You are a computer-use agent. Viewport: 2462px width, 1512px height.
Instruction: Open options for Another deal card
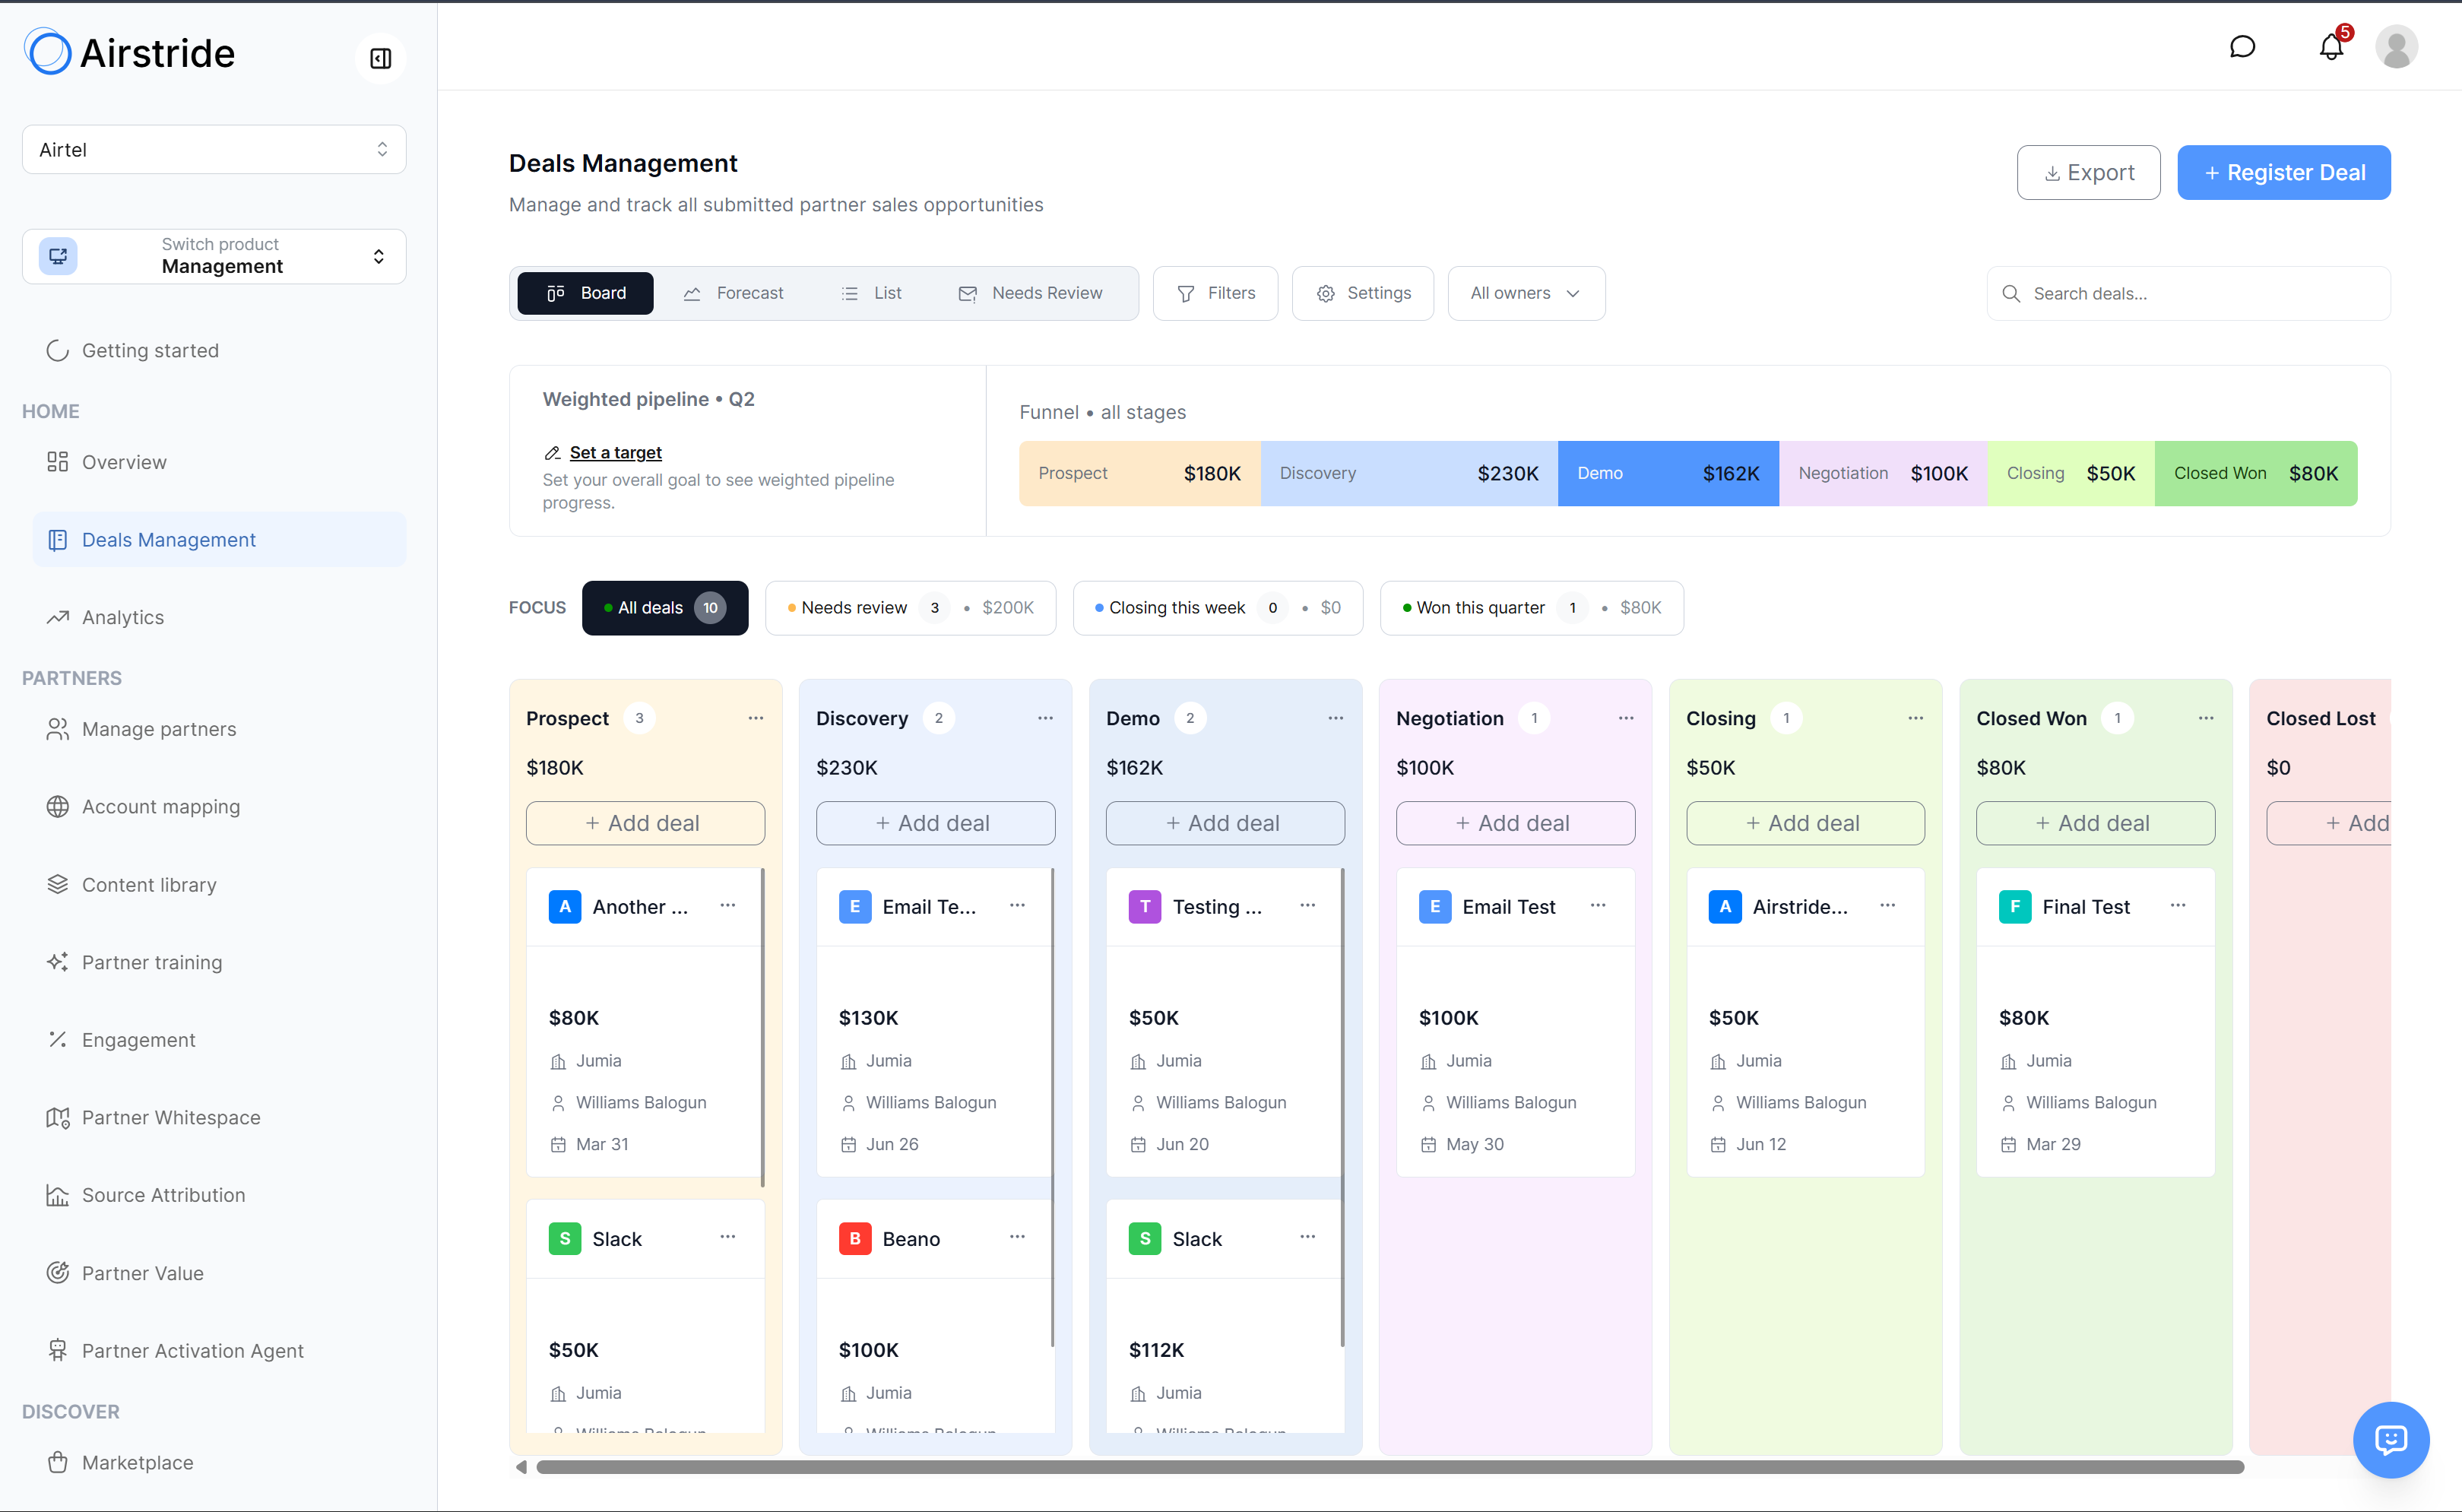tap(727, 905)
